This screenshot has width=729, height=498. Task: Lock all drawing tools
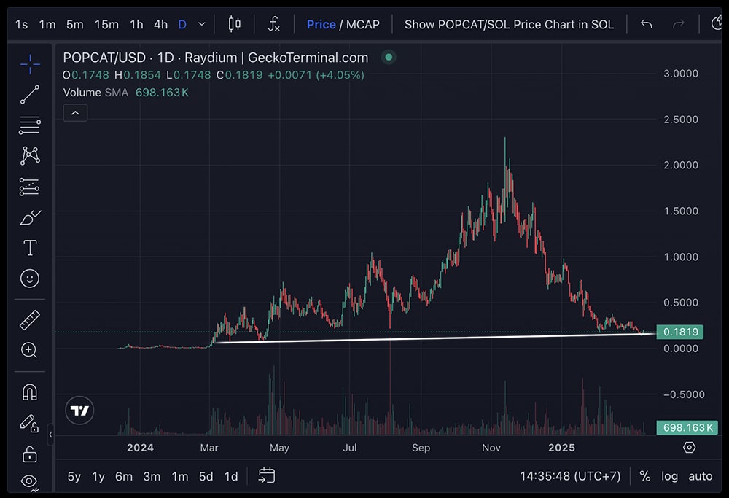coord(30,454)
